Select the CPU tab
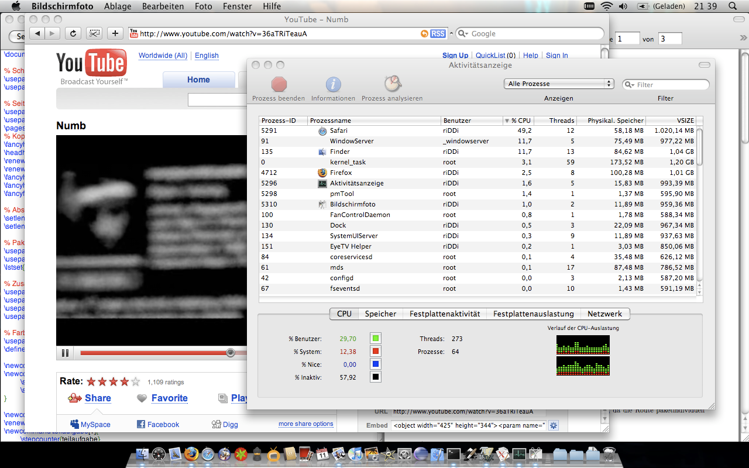The image size is (749, 468). [344, 314]
